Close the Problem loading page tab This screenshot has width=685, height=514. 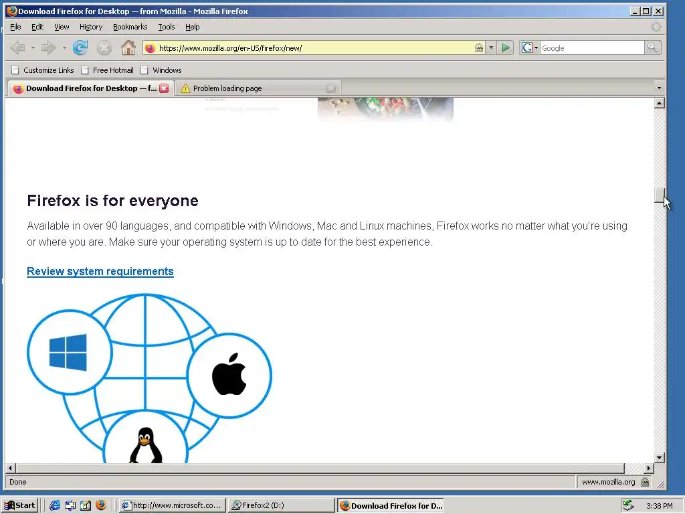click(331, 88)
